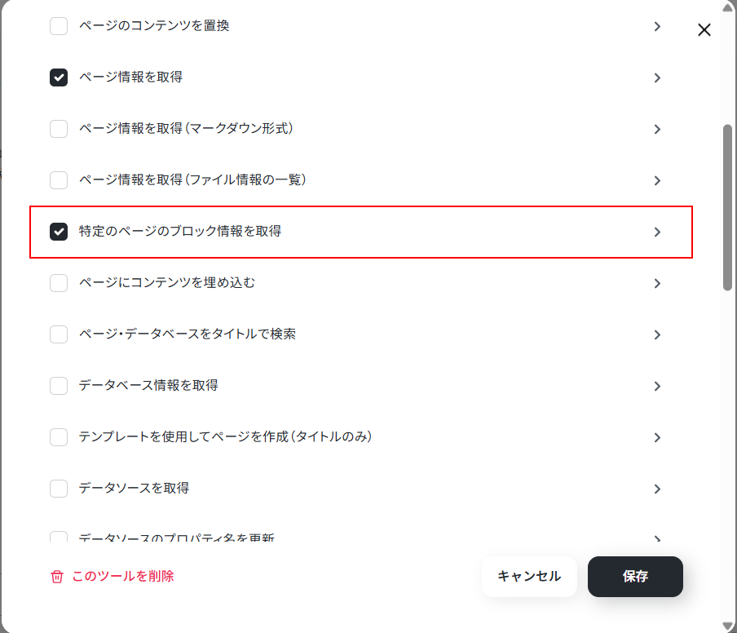Click the キャンセル button
Viewport: 737px width, 633px height.
click(x=529, y=577)
